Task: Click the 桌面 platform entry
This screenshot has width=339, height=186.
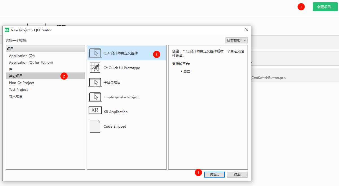Action: click(x=187, y=72)
